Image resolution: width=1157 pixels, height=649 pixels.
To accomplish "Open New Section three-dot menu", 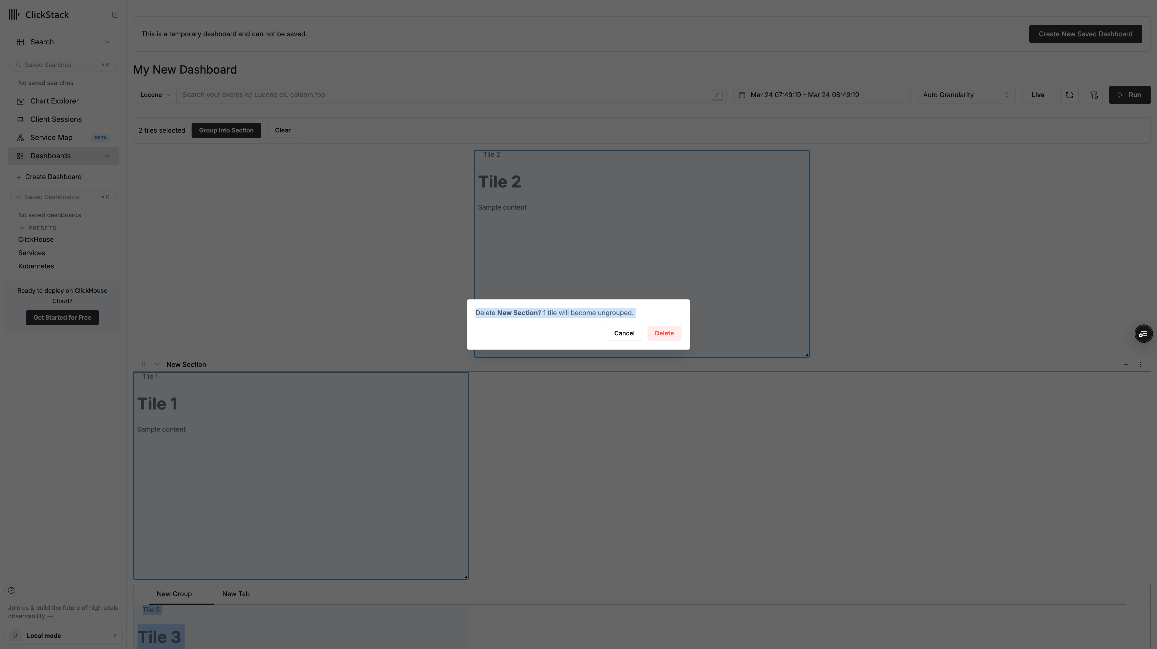I will (1140, 364).
